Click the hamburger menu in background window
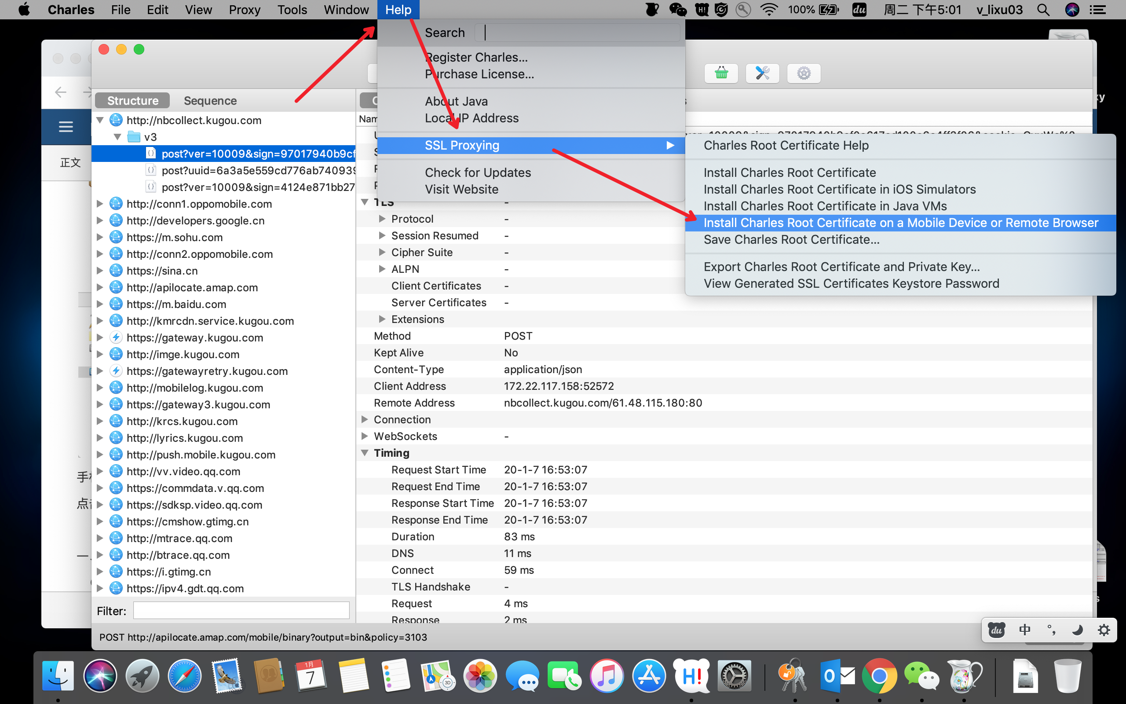The width and height of the screenshot is (1126, 704). tap(66, 127)
